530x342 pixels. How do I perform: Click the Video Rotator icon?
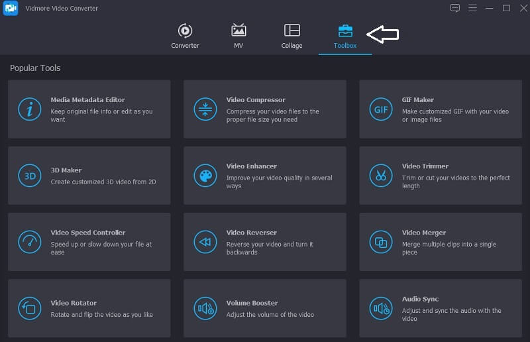tap(29, 308)
